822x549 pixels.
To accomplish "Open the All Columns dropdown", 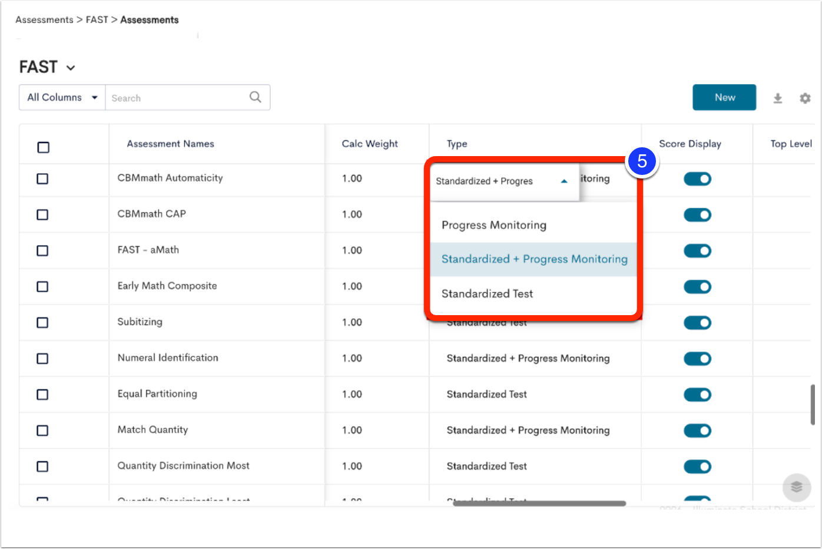I will pos(62,97).
